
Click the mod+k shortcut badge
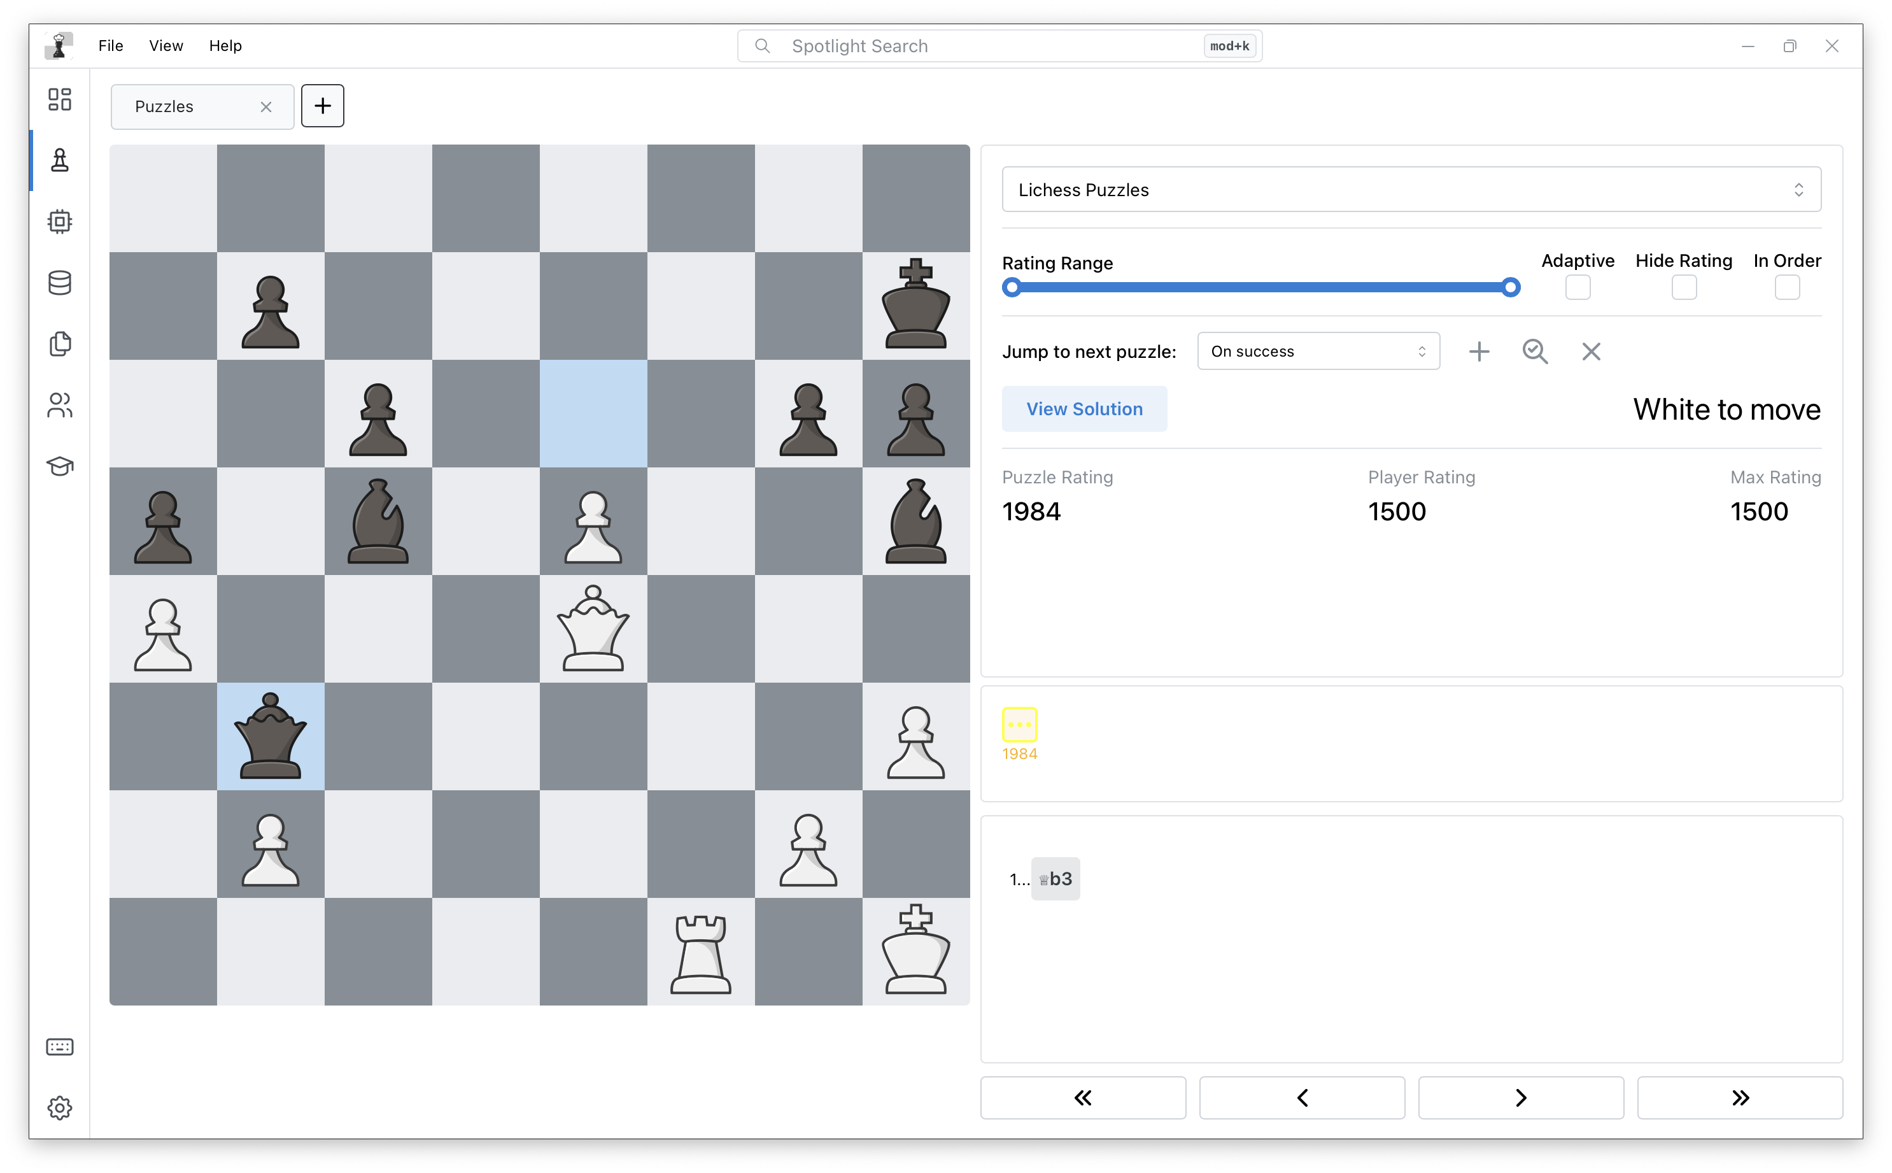(x=1230, y=46)
